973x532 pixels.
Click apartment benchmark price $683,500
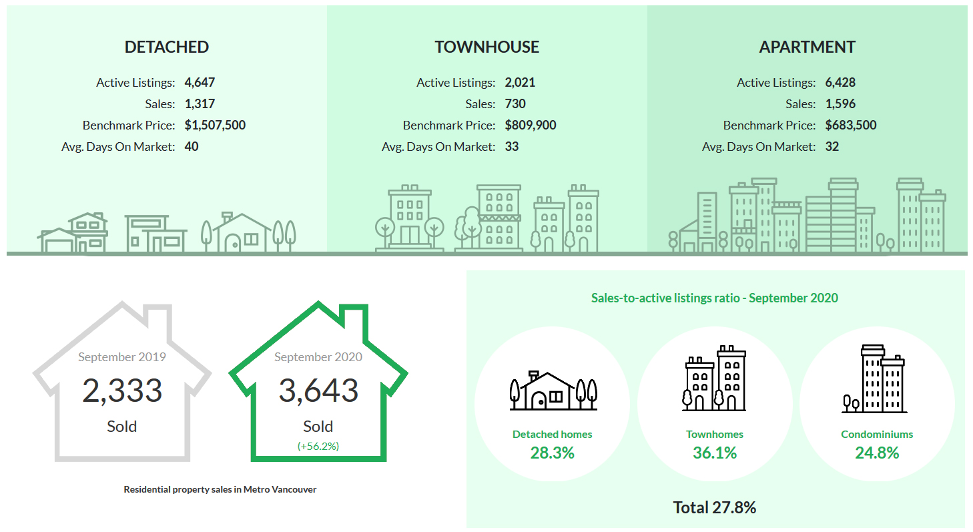(x=851, y=125)
